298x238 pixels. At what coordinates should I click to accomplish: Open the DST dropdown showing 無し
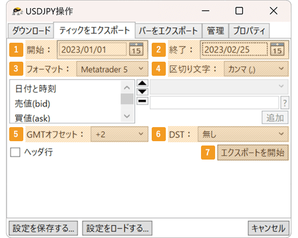(243, 134)
